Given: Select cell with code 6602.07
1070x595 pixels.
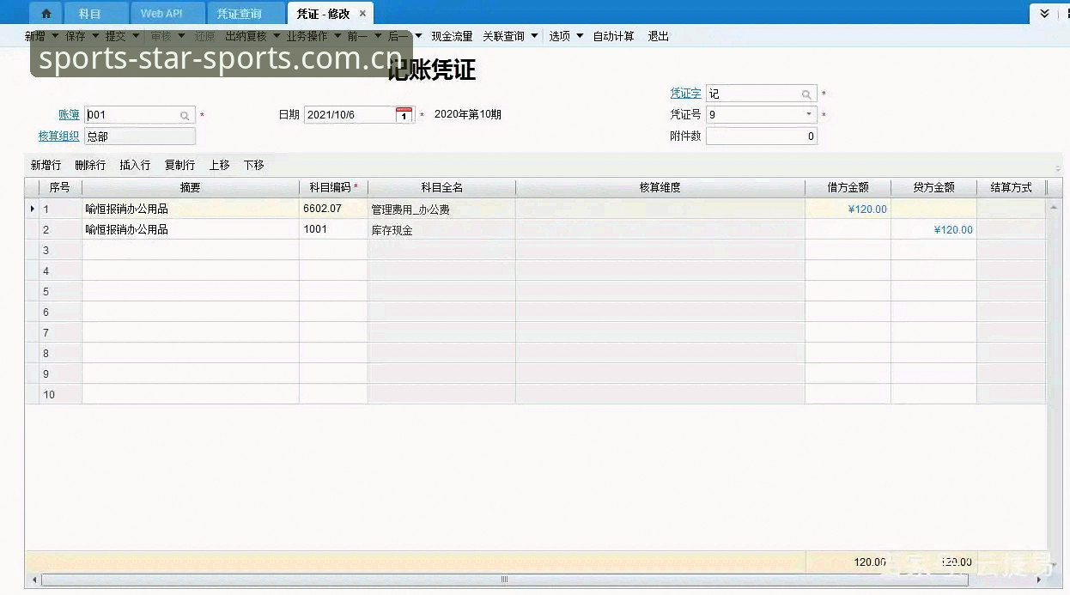Looking at the screenshot, I should point(333,209).
